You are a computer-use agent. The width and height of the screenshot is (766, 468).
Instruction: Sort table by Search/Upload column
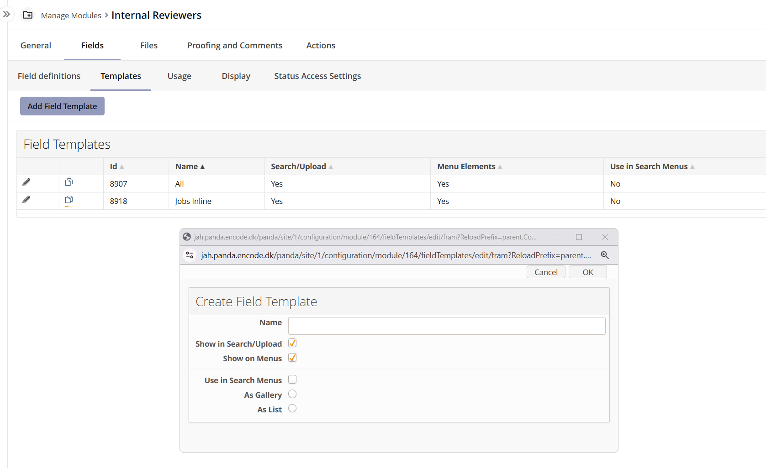click(302, 166)
